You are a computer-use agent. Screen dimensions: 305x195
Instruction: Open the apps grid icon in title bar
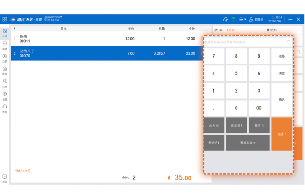tap(5, 19)
